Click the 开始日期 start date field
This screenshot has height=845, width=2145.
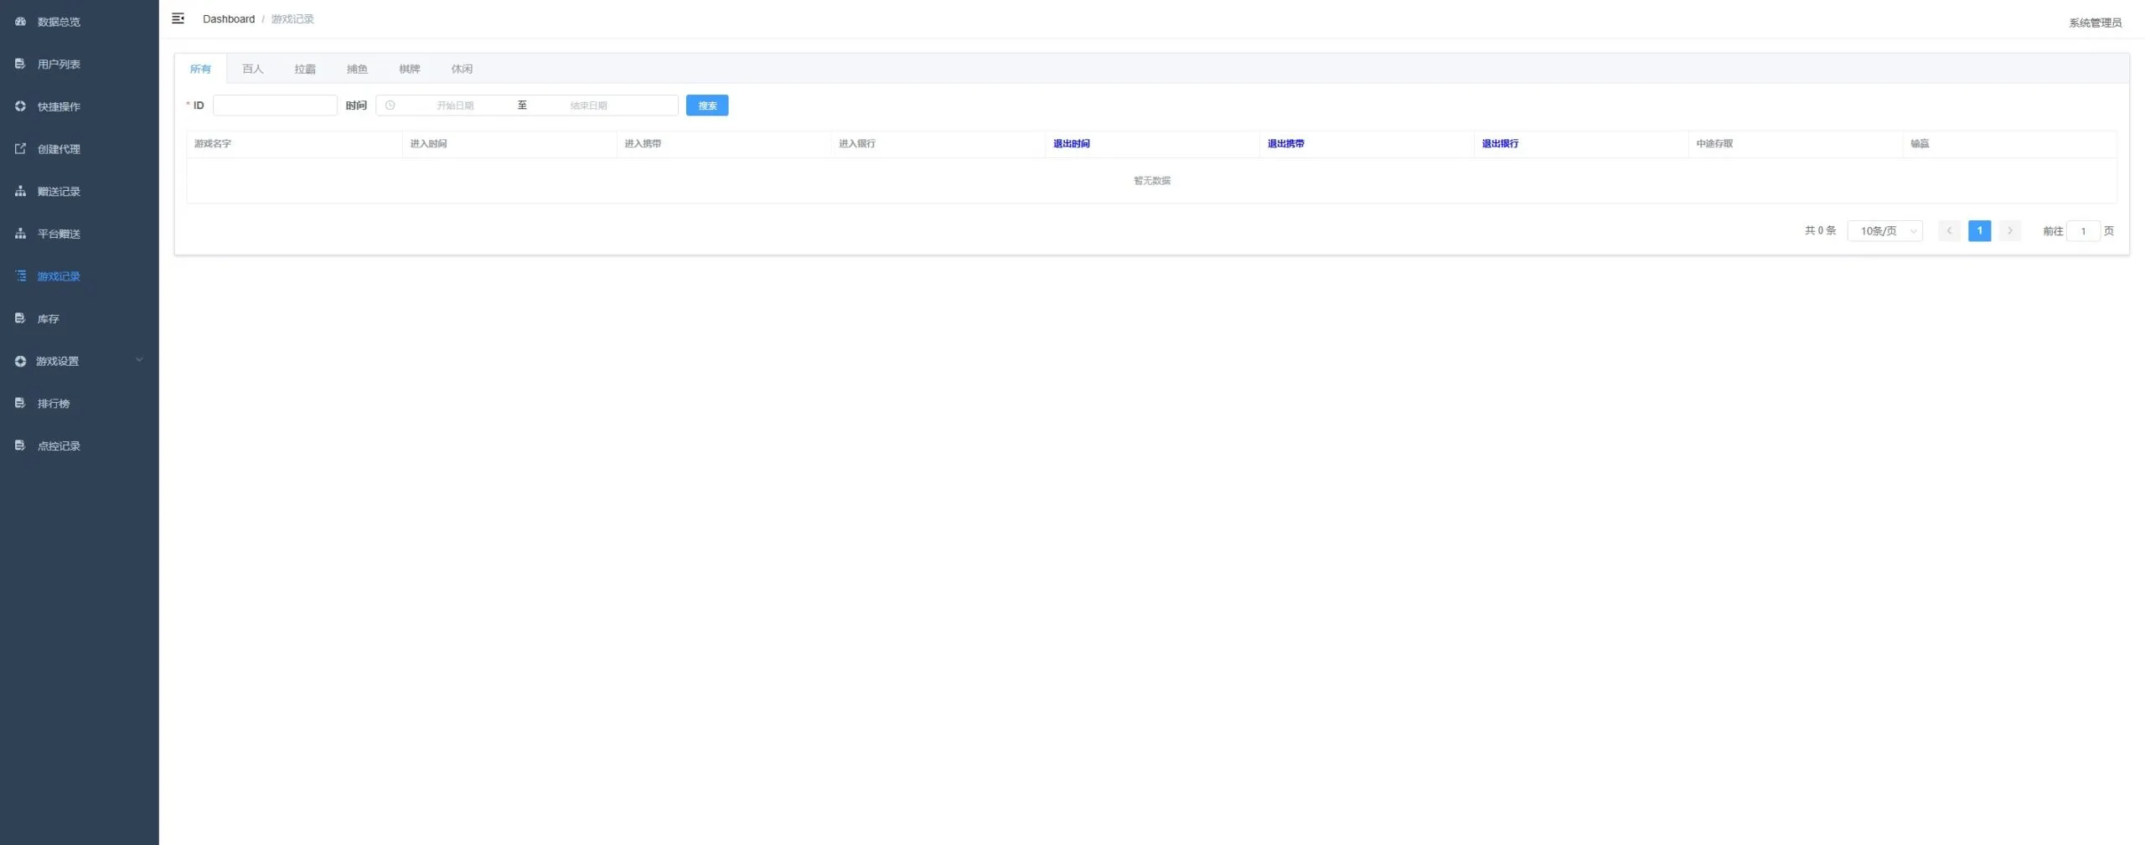point(455,106)
